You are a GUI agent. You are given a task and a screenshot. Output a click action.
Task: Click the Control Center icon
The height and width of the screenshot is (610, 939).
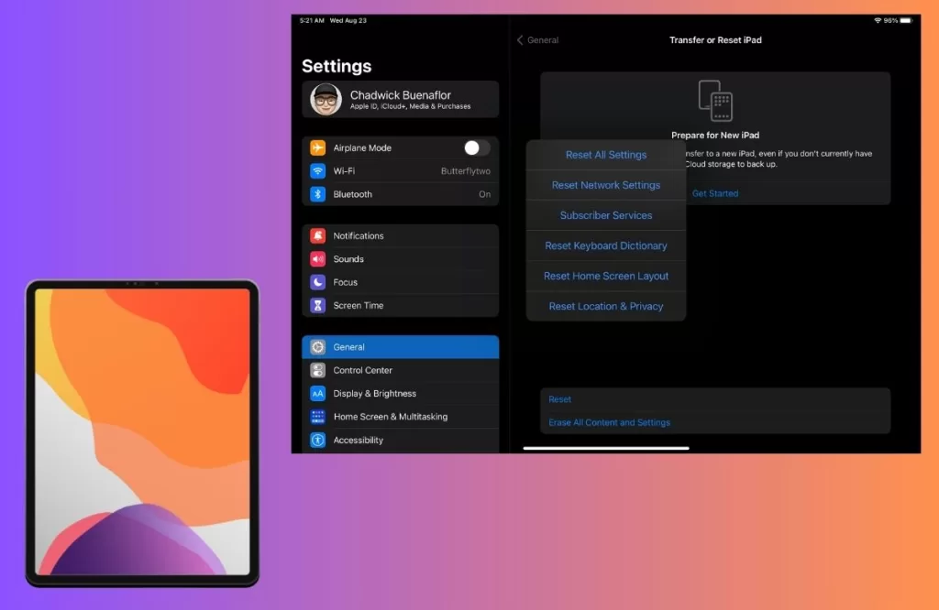(318, 370)
